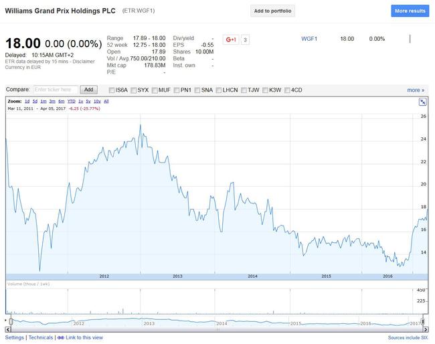
Task: Click the Shares value 10.00M
Action: pyautogui.click(x=205, y=52)
